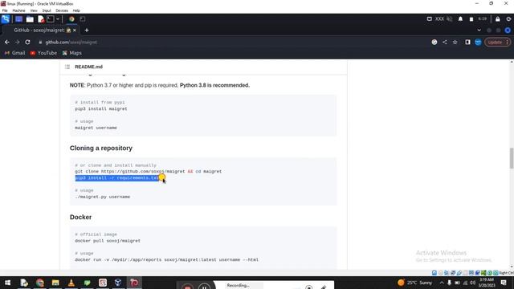Image resolution: width=514 pixels, height=289 pixels.
Task: Open Kali notifications bell
Action: [460, 19]
